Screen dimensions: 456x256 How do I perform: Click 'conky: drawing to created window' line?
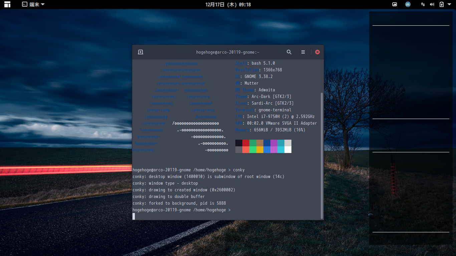[184, 190]
